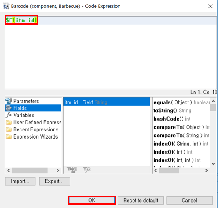Click the $F{itm_id} expression text
The width and height of the screenshot is (218, 208).
click(21, 20)
